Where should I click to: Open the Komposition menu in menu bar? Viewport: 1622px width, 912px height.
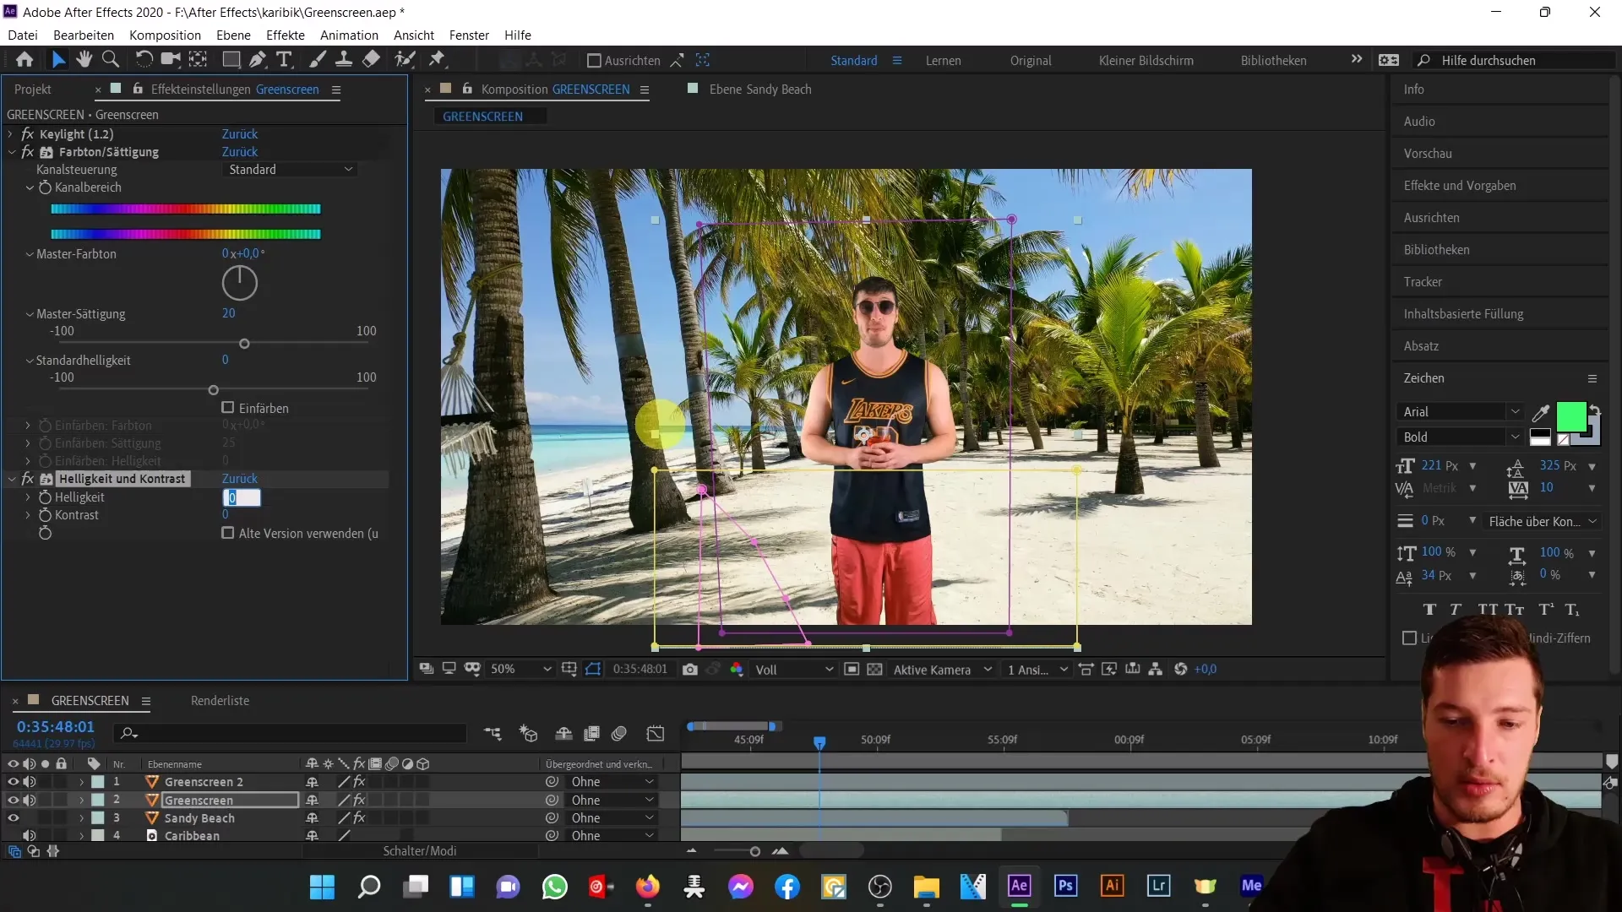pyautogui.click(x=165, y=35)
